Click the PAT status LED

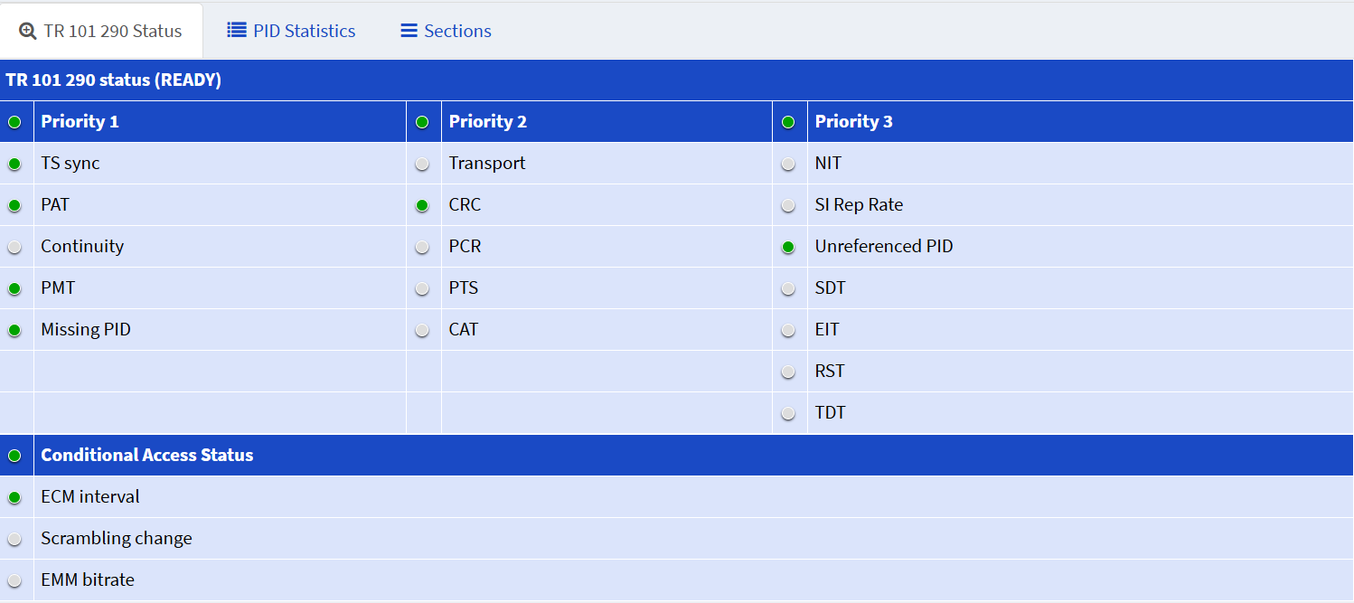point(14,206)
